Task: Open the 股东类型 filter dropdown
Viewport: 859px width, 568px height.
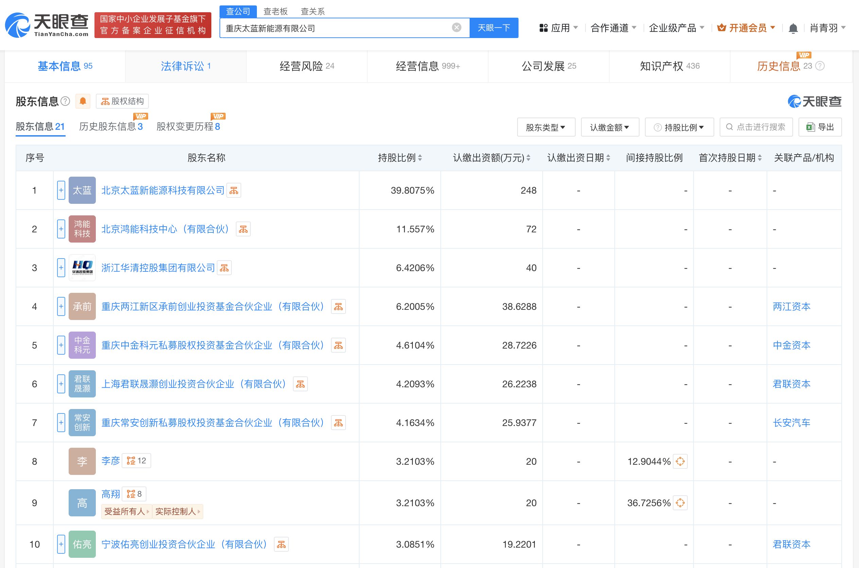Action: [546, 127]
